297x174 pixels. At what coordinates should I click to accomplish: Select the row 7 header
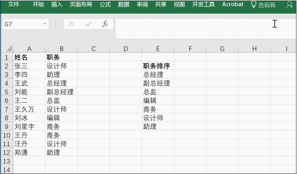pyautogui.click(x=7, y=109)
